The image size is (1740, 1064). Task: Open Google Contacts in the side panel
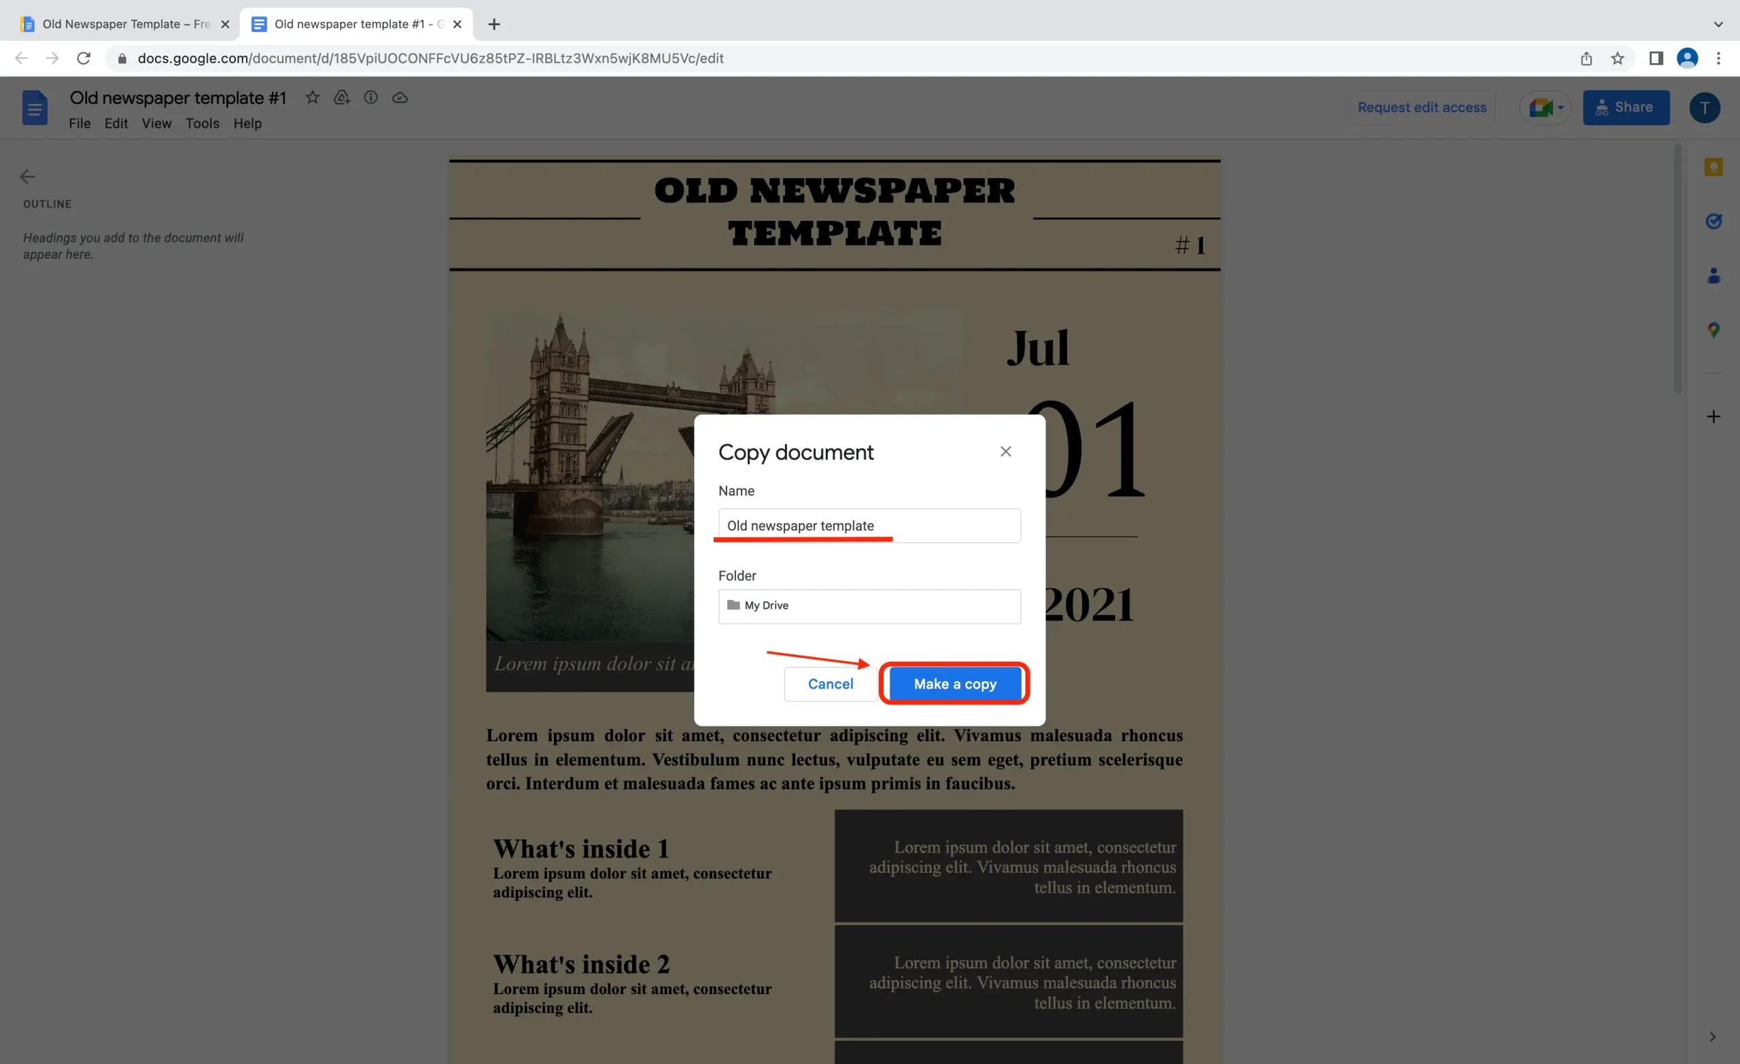point(1714,275)
